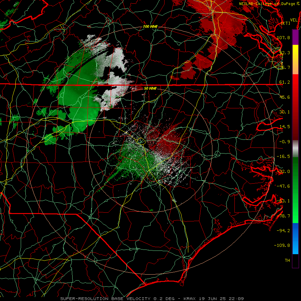Click the 61.2 legend value
301x301 pixels.
coord(285,82)
